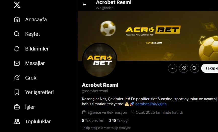Click the Grok profile summary button

click(x=184, y=68)
